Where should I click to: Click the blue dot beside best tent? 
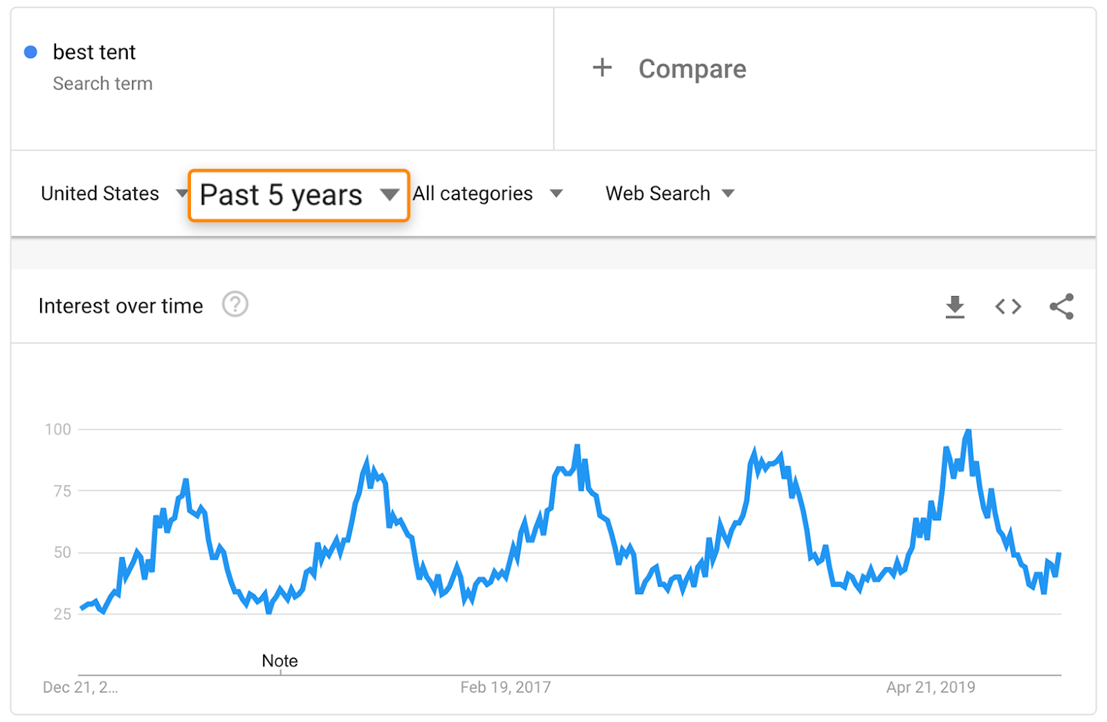[x=30, y=52]
